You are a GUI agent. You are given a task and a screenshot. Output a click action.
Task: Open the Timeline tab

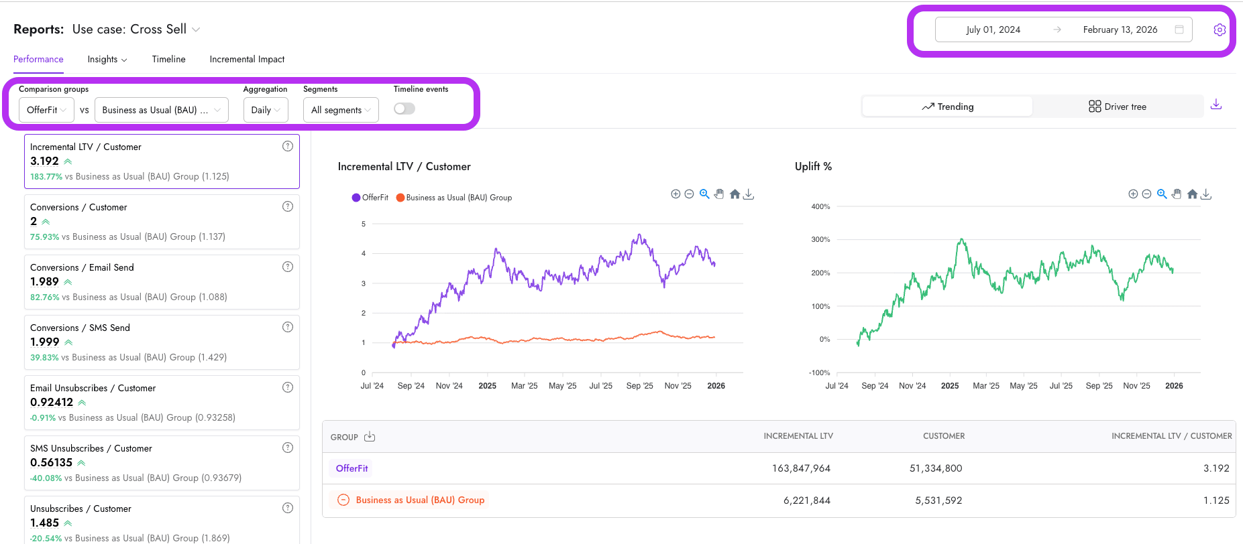(168, 59)
